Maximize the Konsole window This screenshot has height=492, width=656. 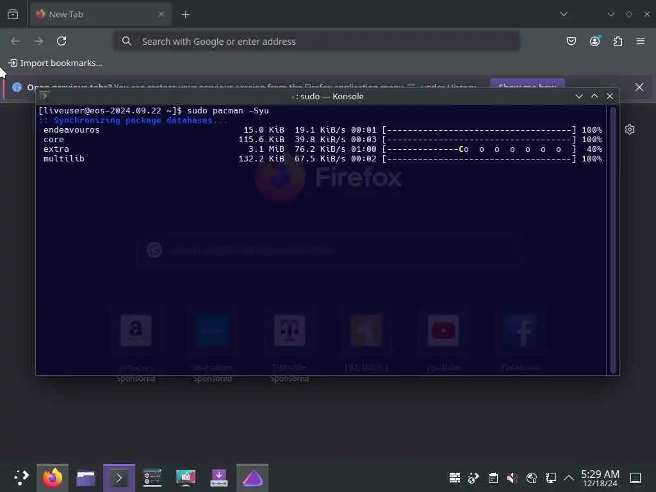pos(594,96)
